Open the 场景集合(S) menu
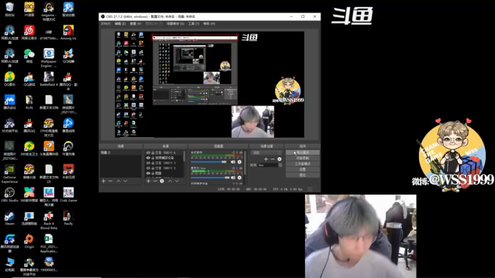This screenshot has height=278, width=495. coord(175,23)
